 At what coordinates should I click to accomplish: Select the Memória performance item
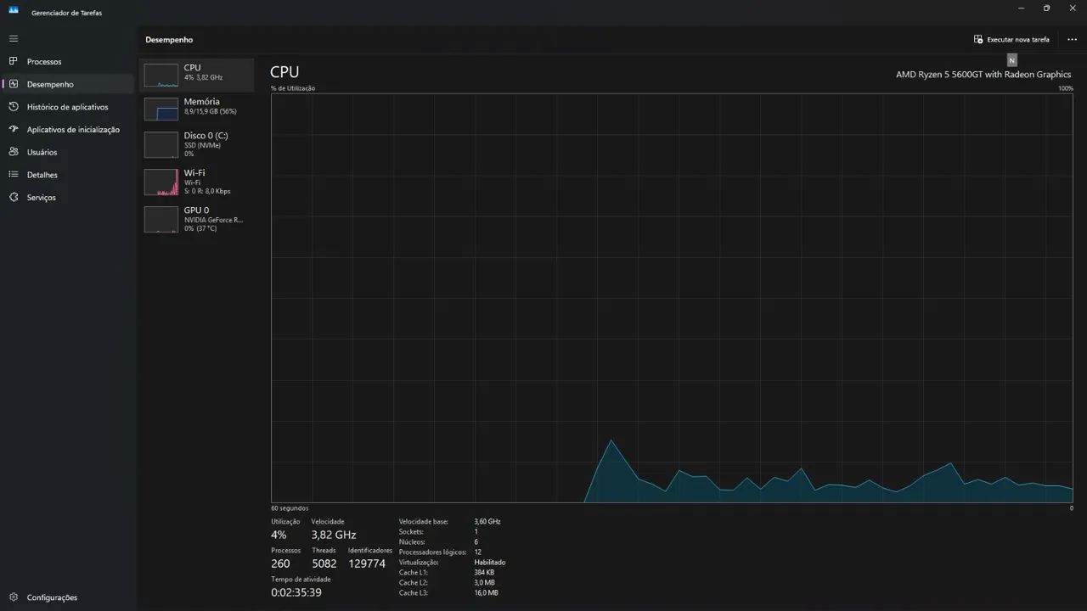197,109
